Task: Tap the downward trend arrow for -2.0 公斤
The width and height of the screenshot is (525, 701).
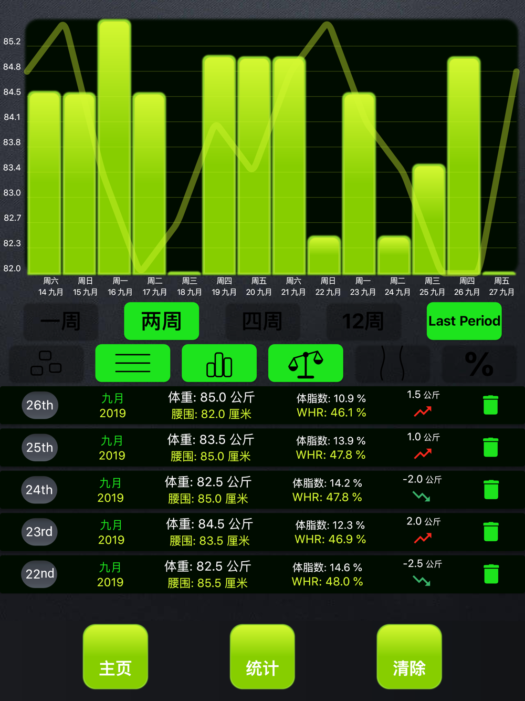Action: click(422, 496)
